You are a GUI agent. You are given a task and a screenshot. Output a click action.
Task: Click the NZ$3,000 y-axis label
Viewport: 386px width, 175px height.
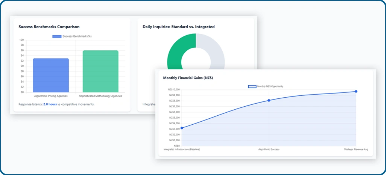175,129
